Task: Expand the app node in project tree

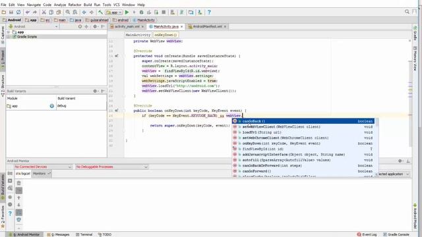Action: pos(9,32)
